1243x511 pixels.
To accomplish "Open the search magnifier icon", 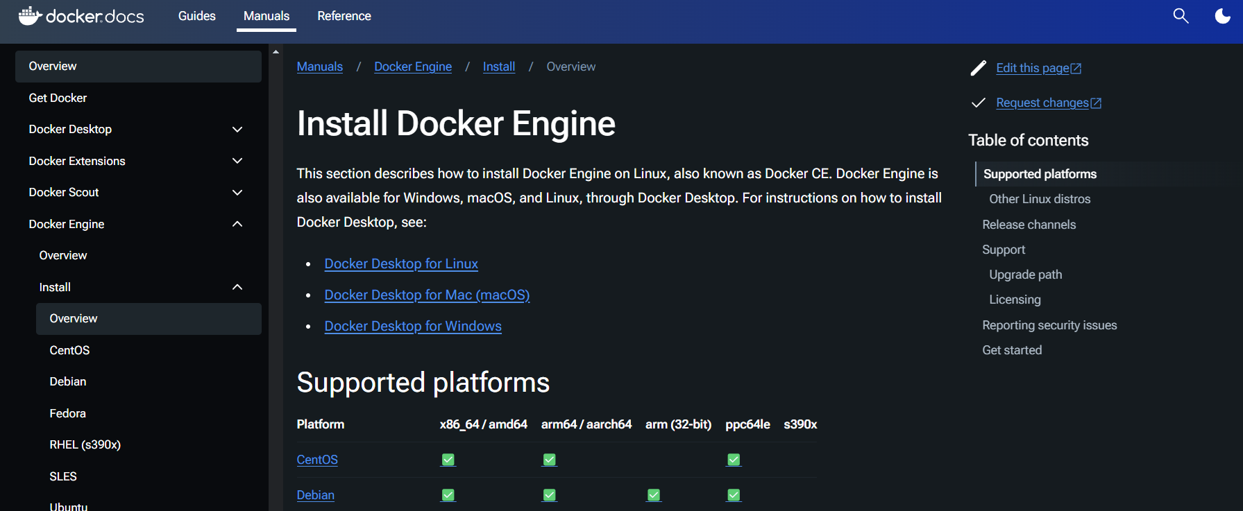I will 1181,15.
